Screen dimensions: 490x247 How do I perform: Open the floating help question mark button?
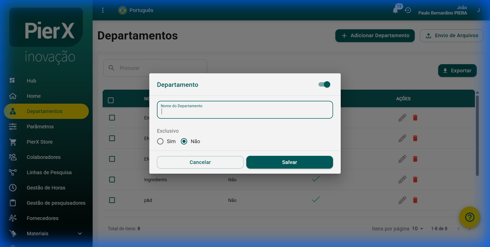tap(469, 217)
